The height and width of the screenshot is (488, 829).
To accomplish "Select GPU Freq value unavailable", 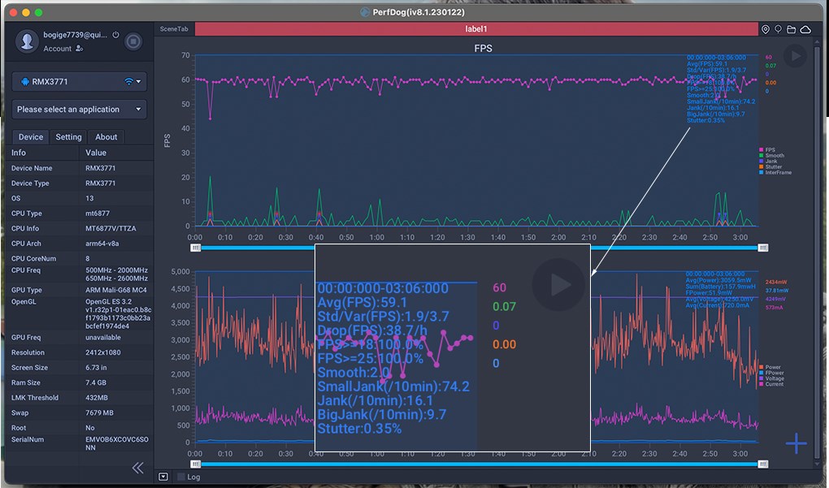I will point(103,338).
